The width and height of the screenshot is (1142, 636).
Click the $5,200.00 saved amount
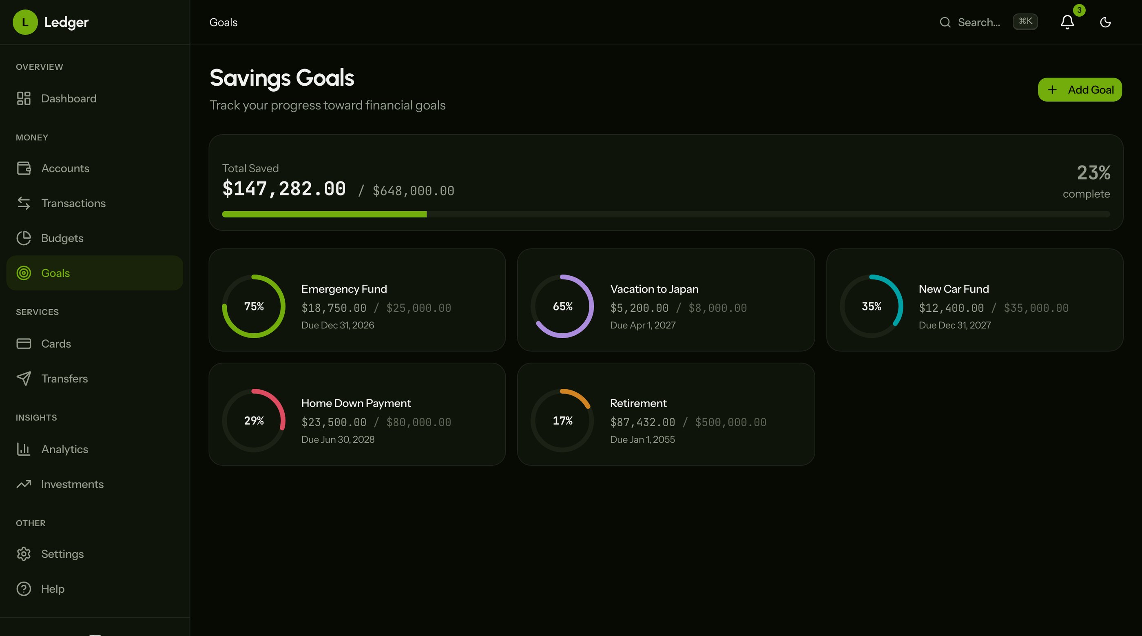point(639,308)
